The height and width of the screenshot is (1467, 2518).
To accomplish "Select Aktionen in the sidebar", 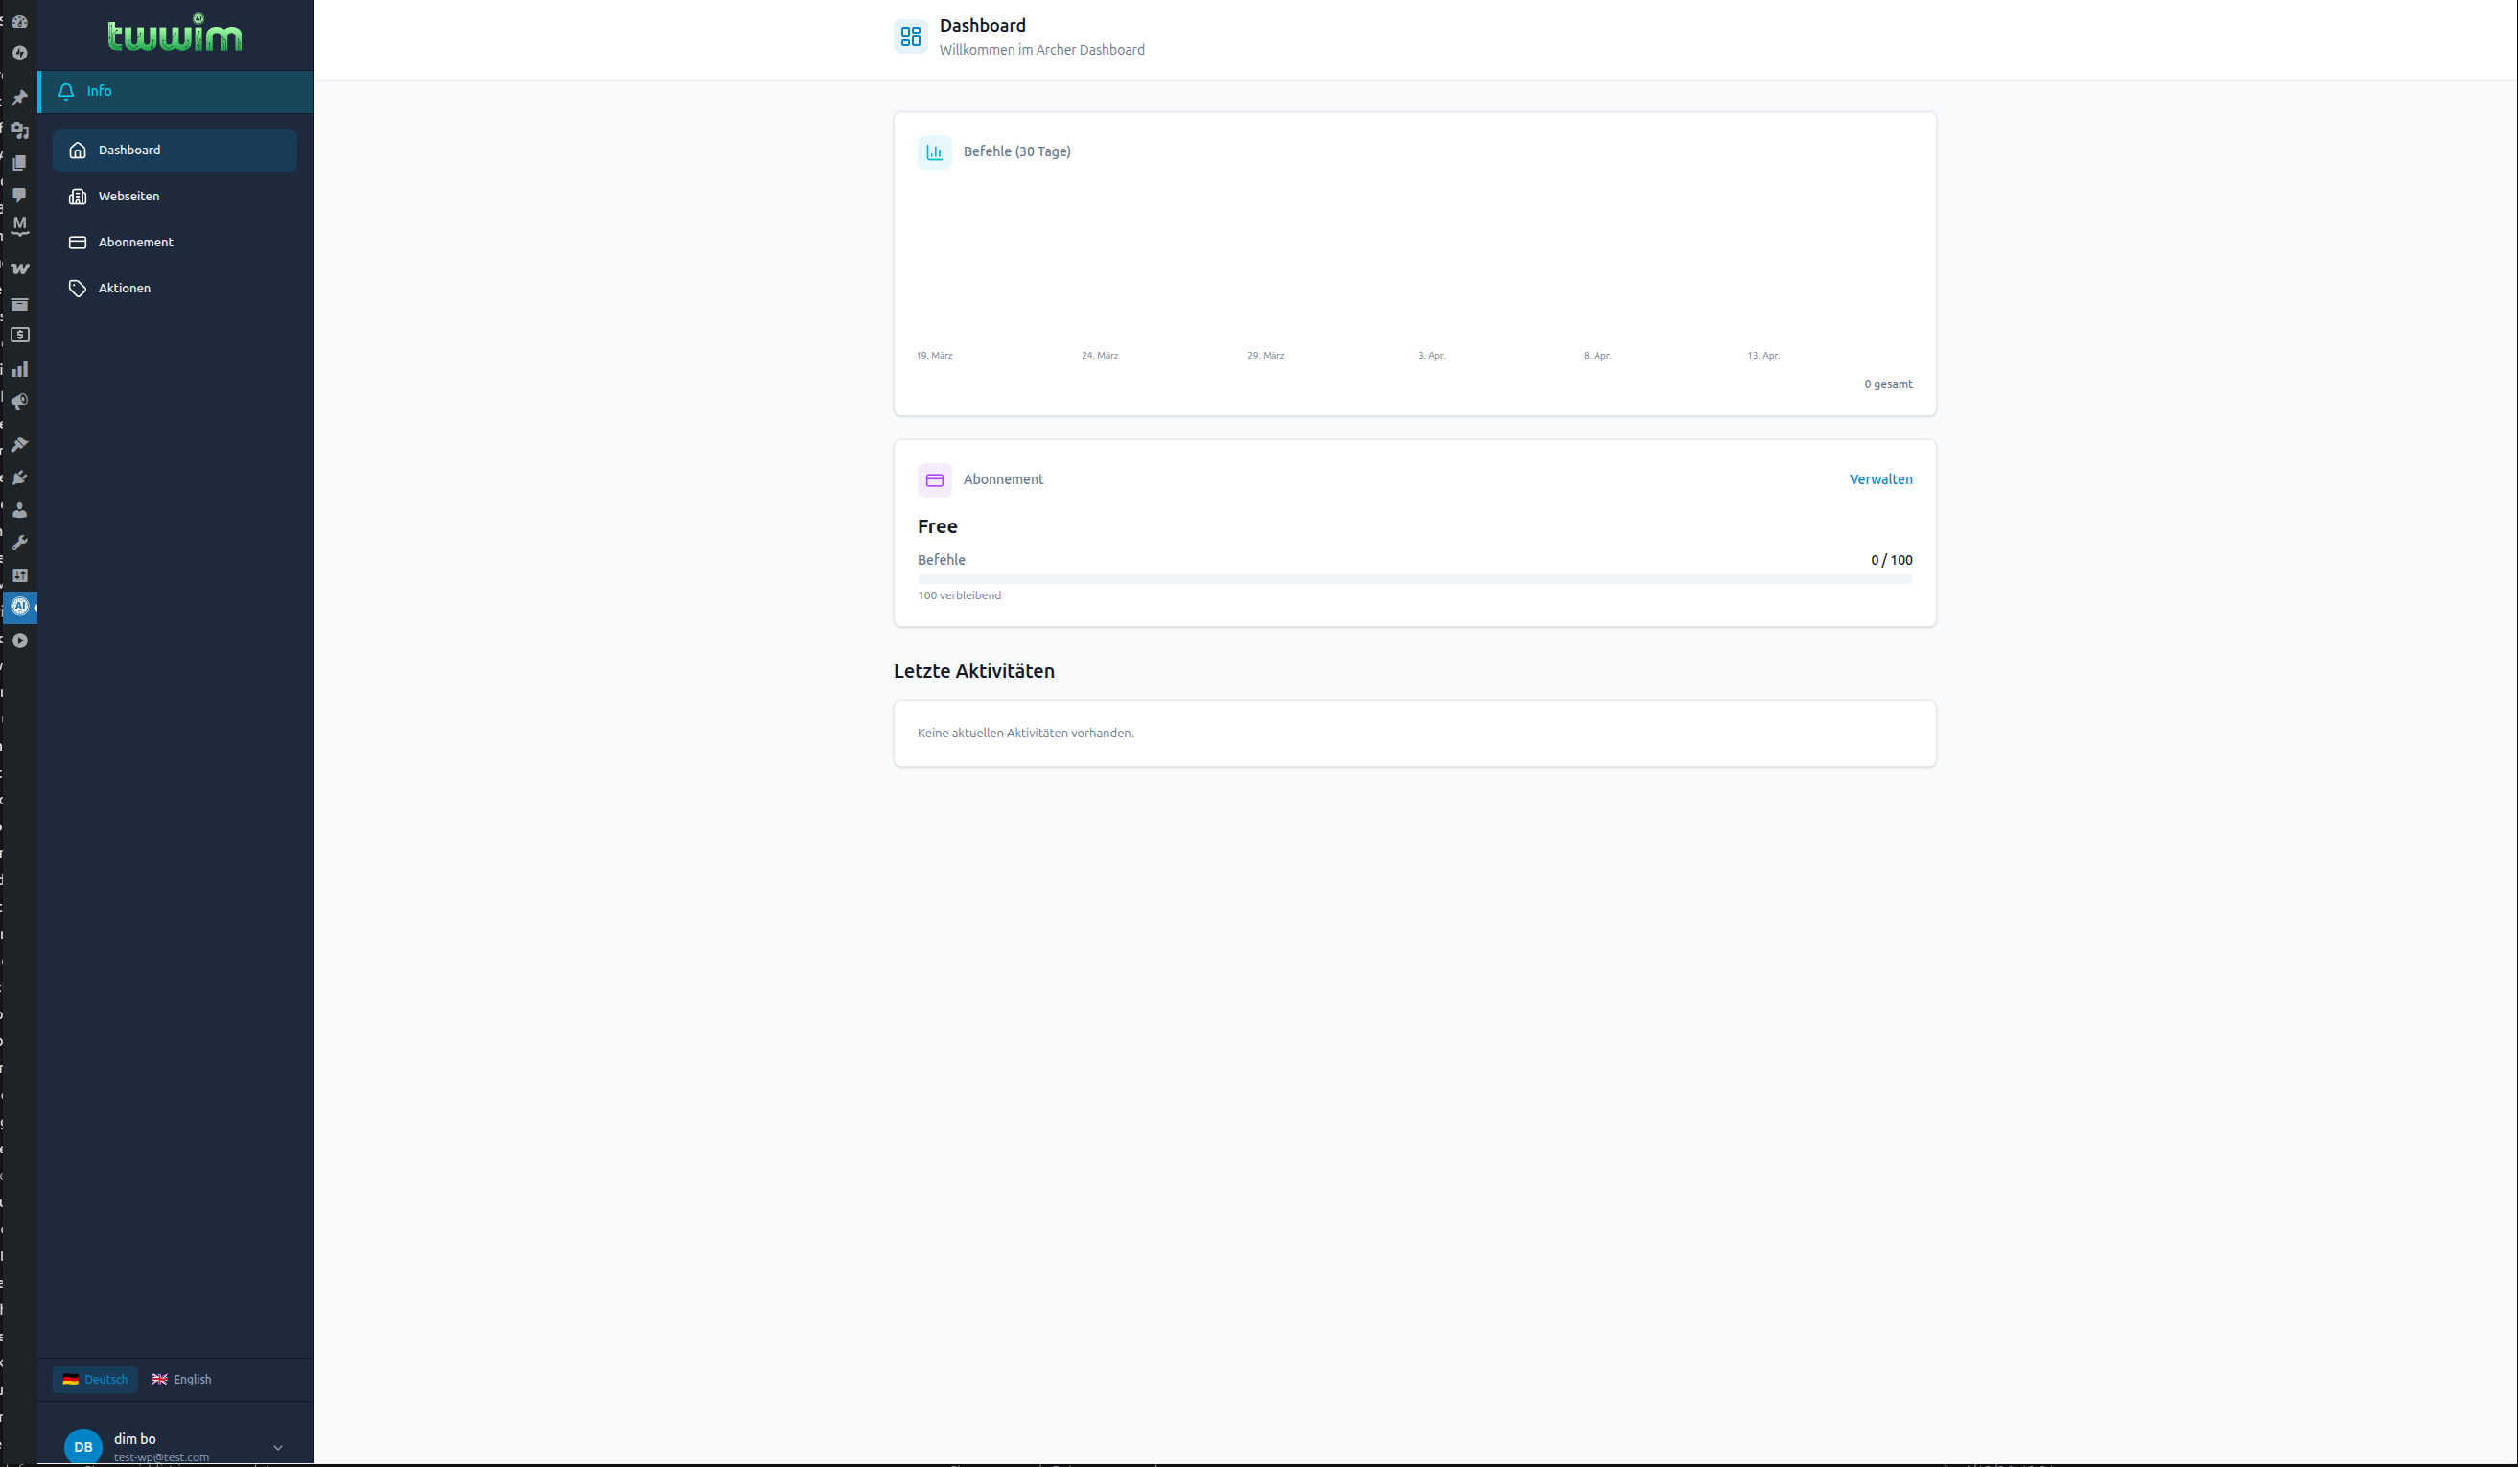I will click(x=124, y=288).
